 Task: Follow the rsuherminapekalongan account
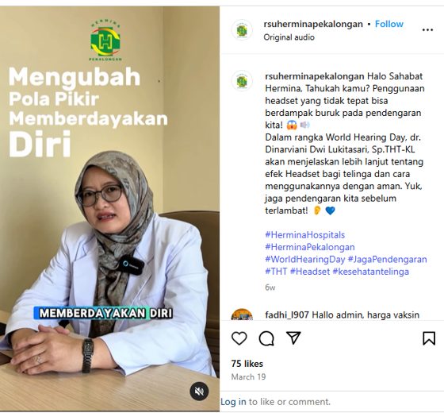pyautogui.click(x=389, y=24)
